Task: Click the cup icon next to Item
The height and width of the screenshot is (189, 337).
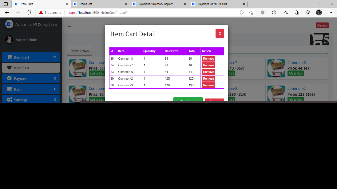Action: click(9, 89)
